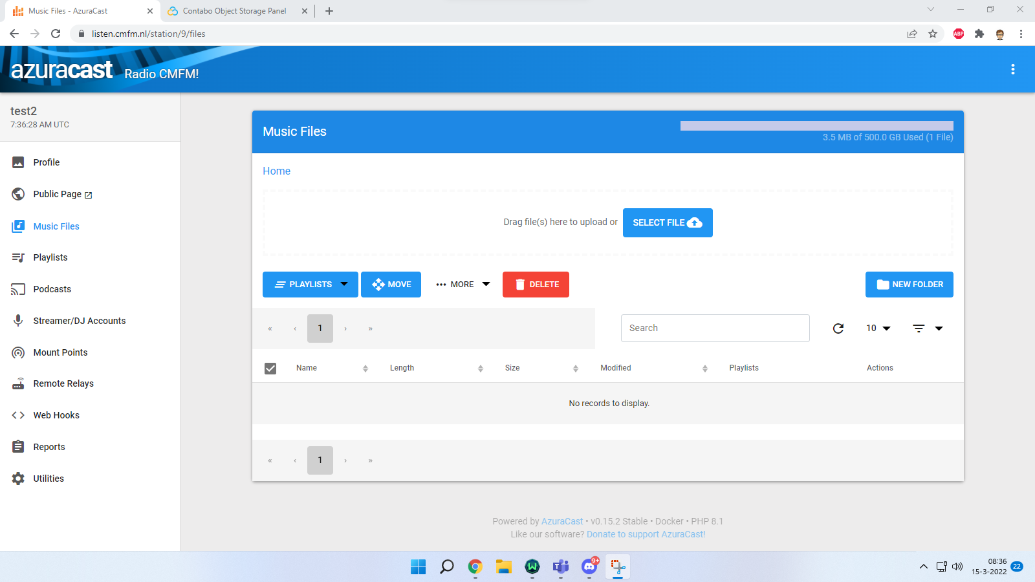Open the per-page count dropdown showing 10

877,328
